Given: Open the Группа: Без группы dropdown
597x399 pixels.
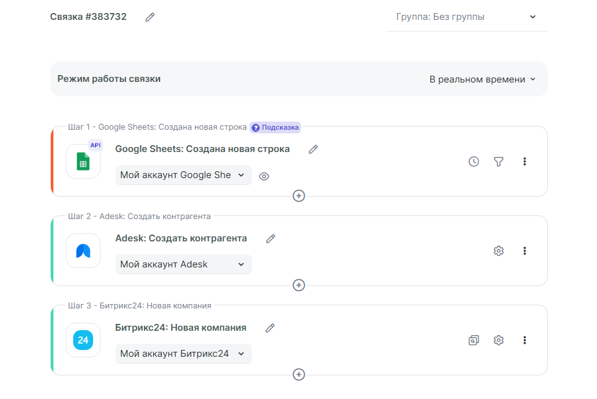Looking at the screenshot, I should [467, 17].
